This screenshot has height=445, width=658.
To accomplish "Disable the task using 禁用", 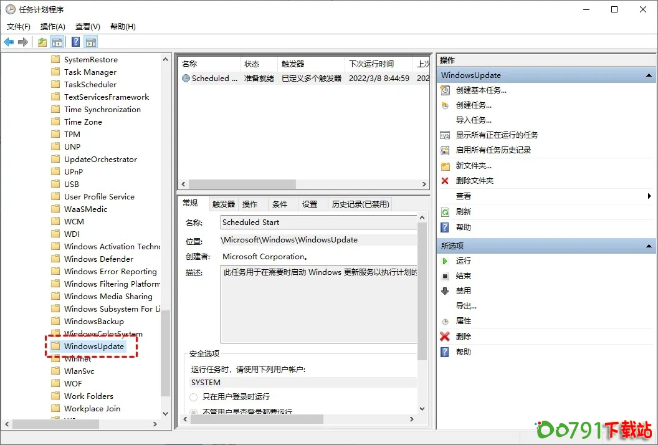I will click(x=463, y=291).
